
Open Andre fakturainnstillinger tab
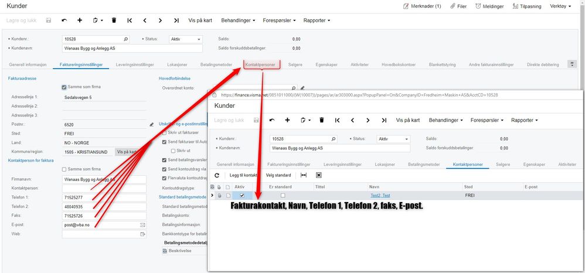tap(491, 64)
